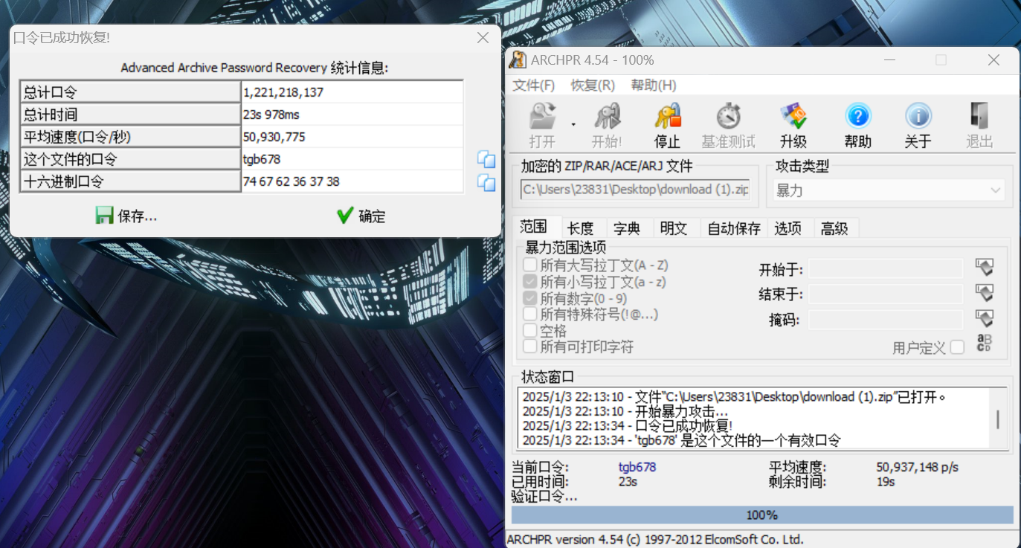
Task: Select the total time value 23s 978ms
Action: [x=352, y=115]
